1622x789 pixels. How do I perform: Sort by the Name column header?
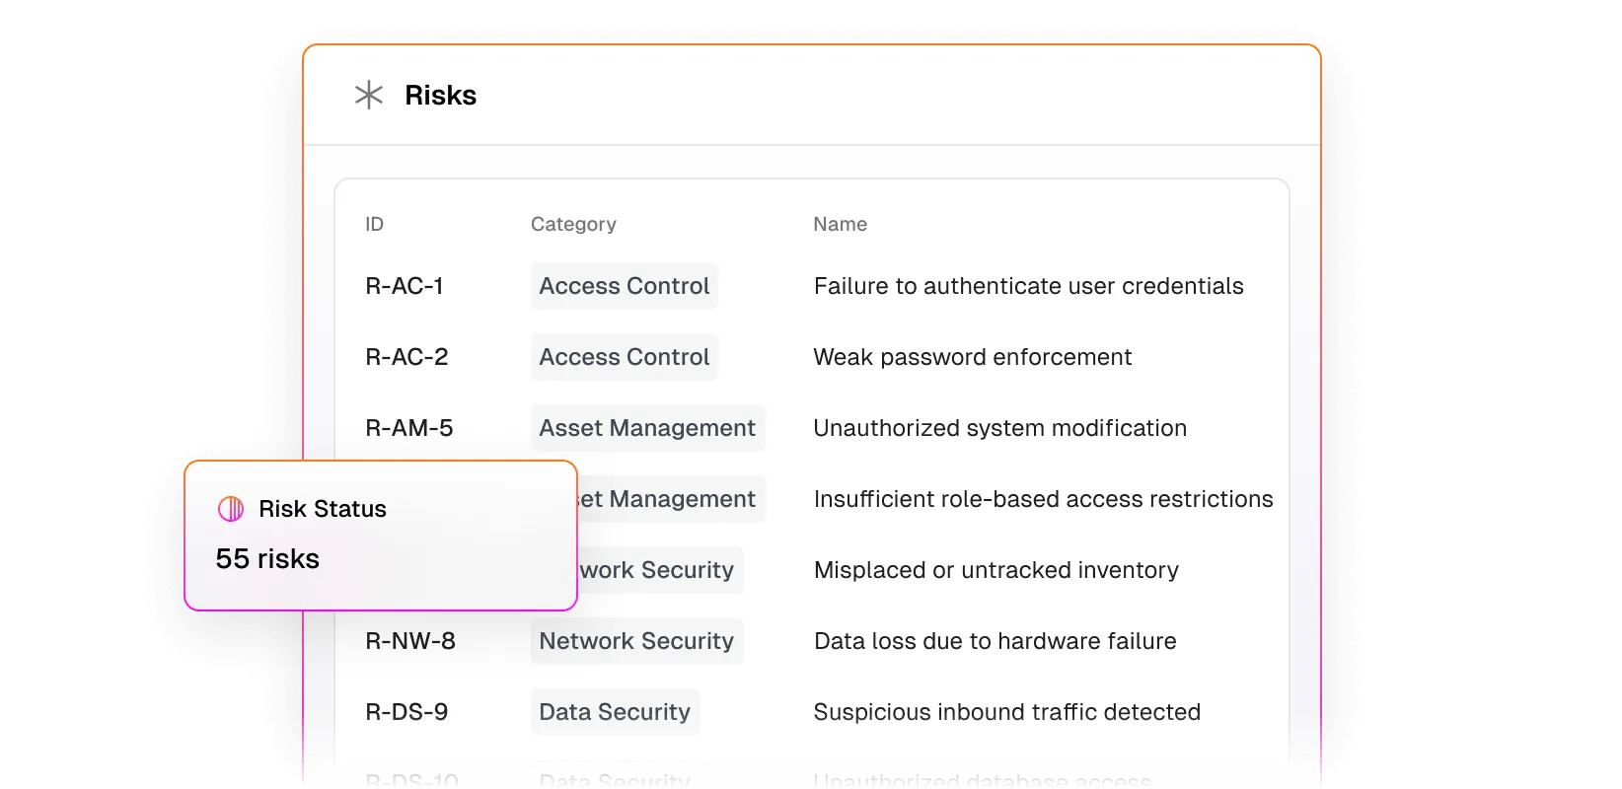click(840, 224)
